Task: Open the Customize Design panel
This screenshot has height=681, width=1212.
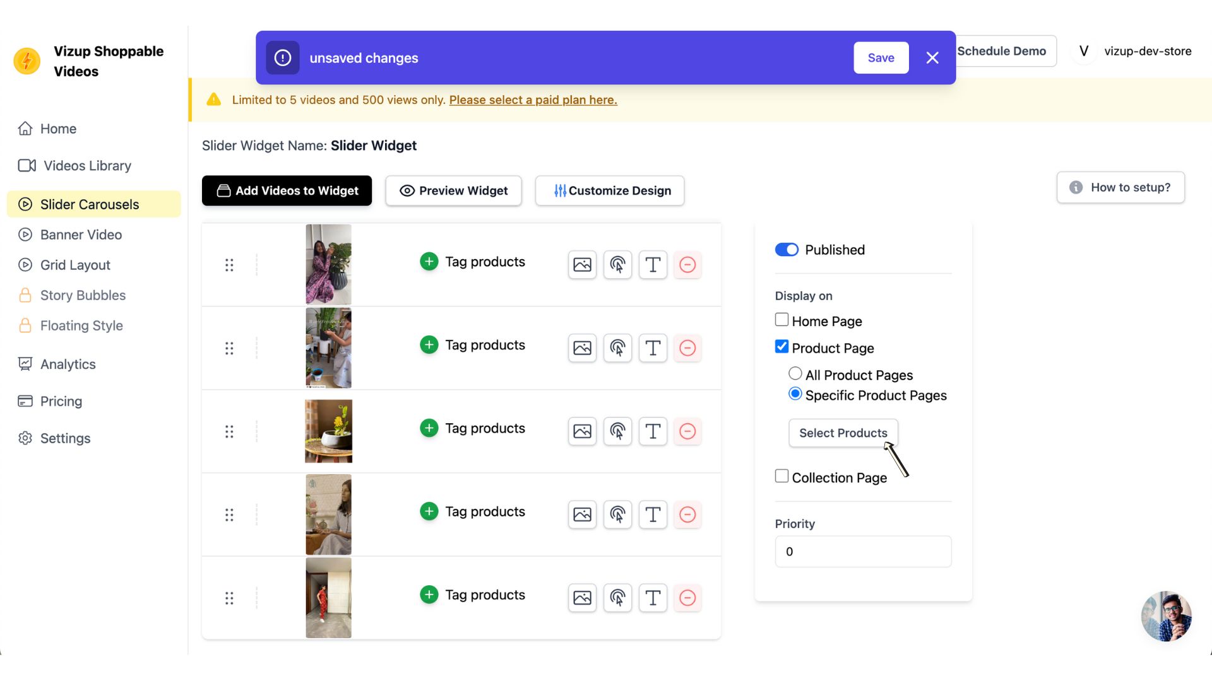Action: tap(610, 190)
